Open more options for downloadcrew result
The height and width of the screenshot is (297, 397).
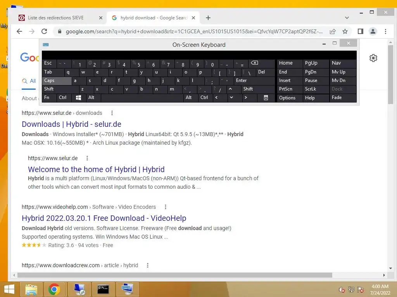[148, 265]
